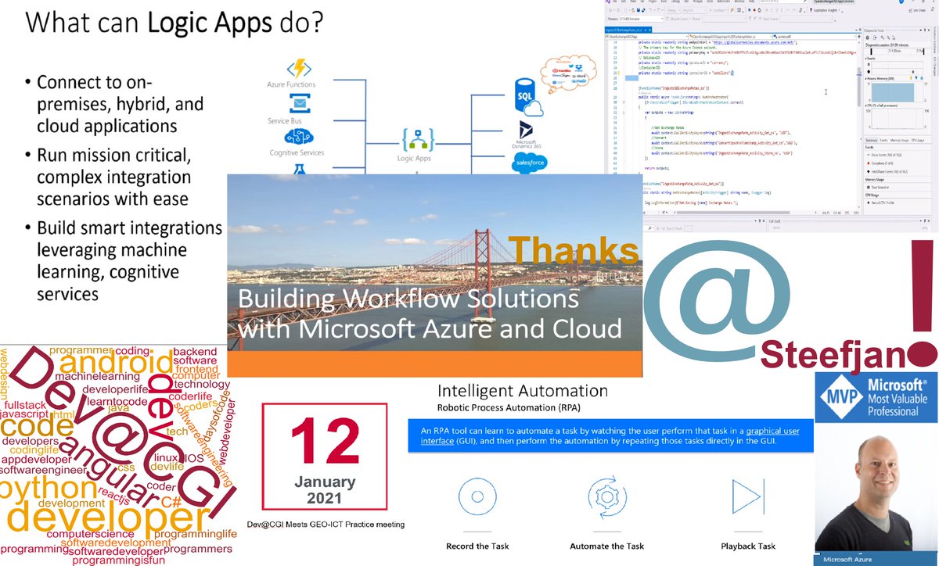Click the "Steefjan" name text
Screen dimensions: 939x566
coord(834,354)
